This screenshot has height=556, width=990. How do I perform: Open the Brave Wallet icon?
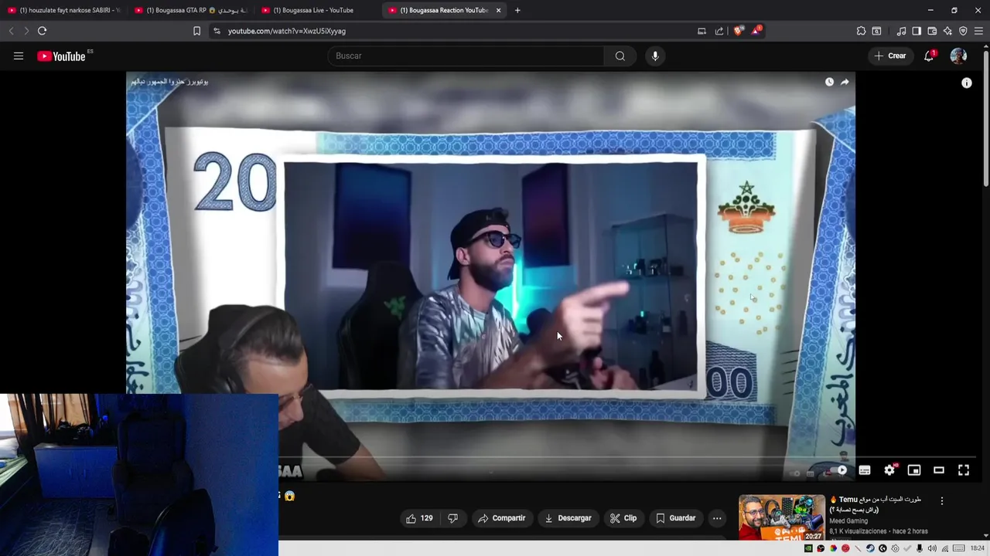pyautogui.click(x=932, y=31)
